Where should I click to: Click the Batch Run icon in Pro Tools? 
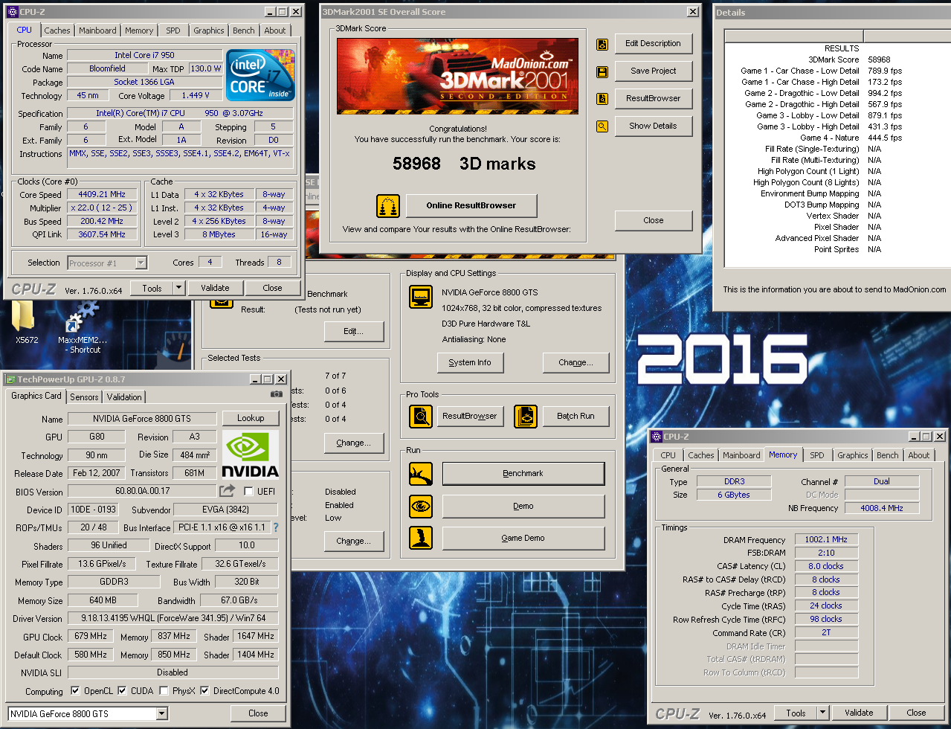(x=526, y=417)
